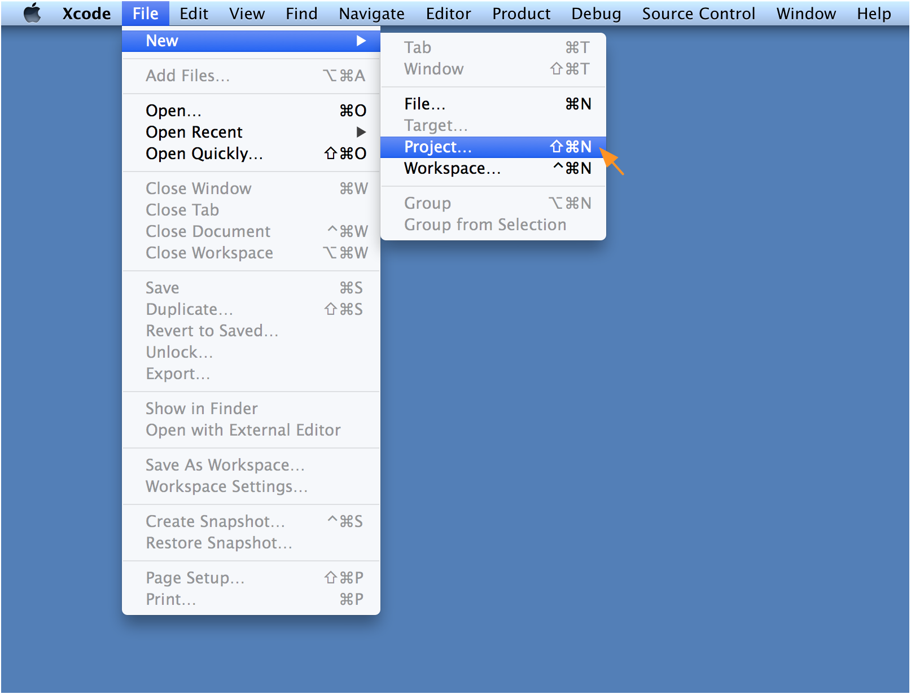Screen dimensions: 911x694
Task: Choose Export… menu item
Action: tap(251, 374)
